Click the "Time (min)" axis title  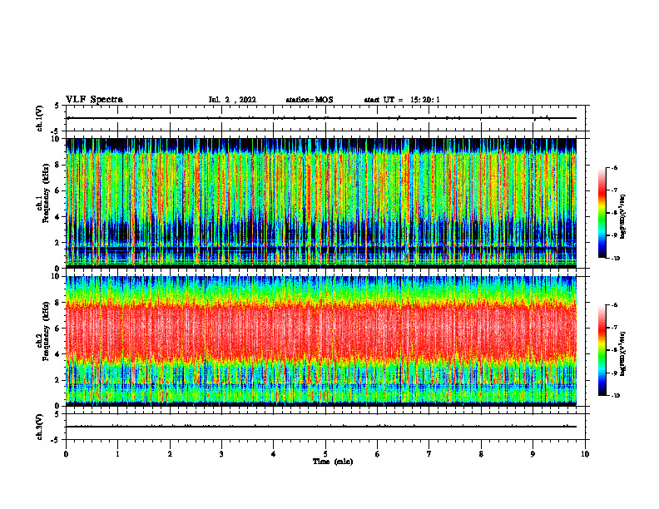[333, 462]
